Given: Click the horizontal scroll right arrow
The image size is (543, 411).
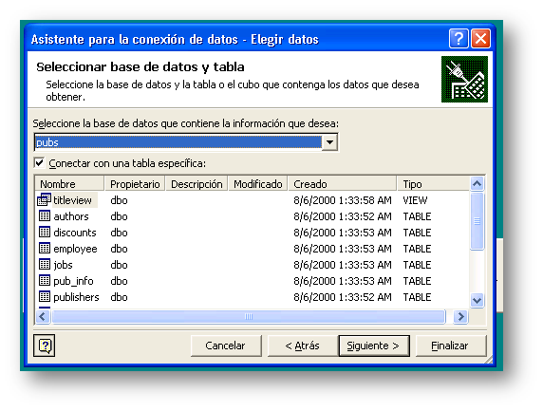Looking at the screenshot, I should (460, 316).
